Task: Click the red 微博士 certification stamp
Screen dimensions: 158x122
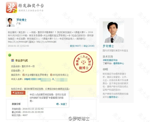Action: click(83, 63)
